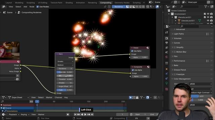Screen dimensions: 215x120
Task: Open the Render properties tab icon
Action: pos(167,38)
